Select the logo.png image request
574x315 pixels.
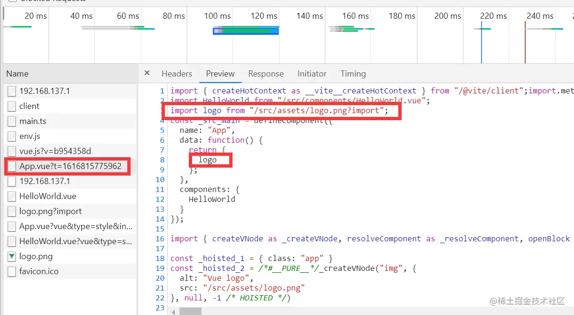point(70,256)
